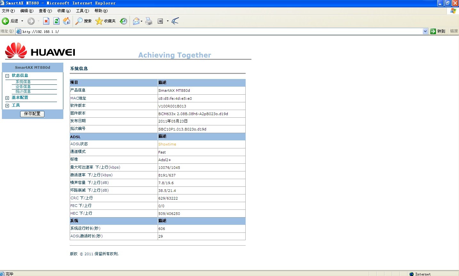Screen dimensions: 459x276
Task: Click the HEC value 509/406250
Action: click(169, 214)
